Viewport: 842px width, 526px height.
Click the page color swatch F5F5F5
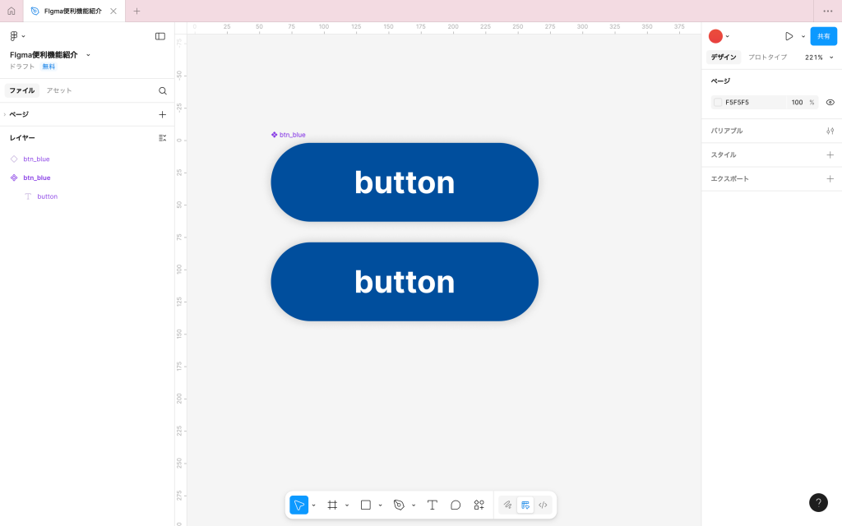pos(718,103)
